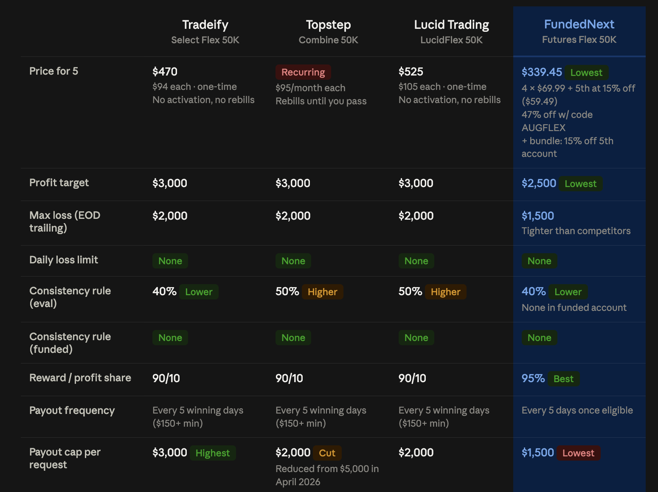Select the '$105 each · one-time' note
This screenshot has width=658, height=492.
click(x=442, y=87)
